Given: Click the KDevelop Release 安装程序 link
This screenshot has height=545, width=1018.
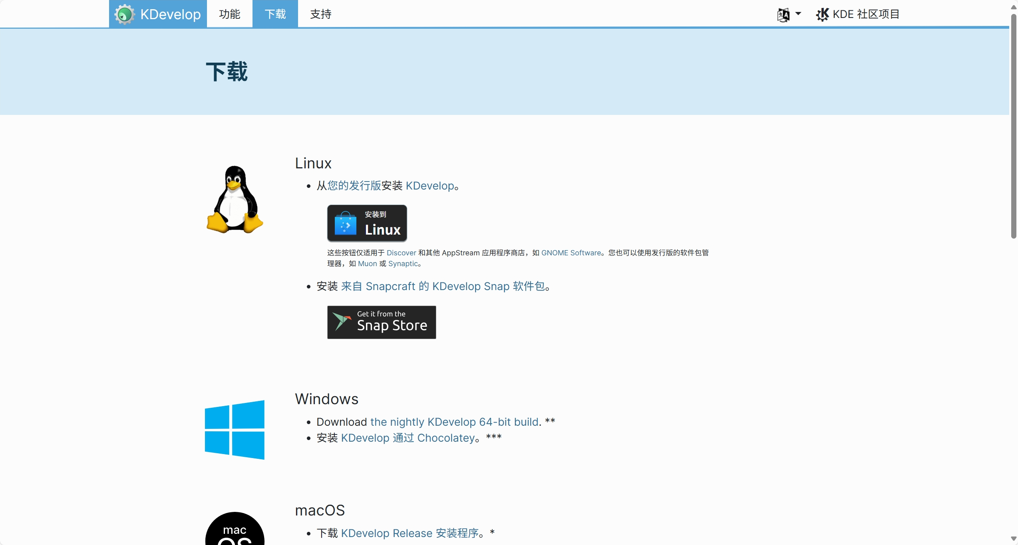Looking at the screenshot, I should coord(410,533).
